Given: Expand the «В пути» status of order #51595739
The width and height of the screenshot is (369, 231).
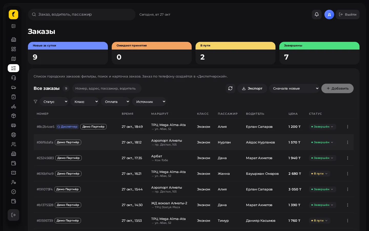Looking at the screenshot, I should point(320,220).
